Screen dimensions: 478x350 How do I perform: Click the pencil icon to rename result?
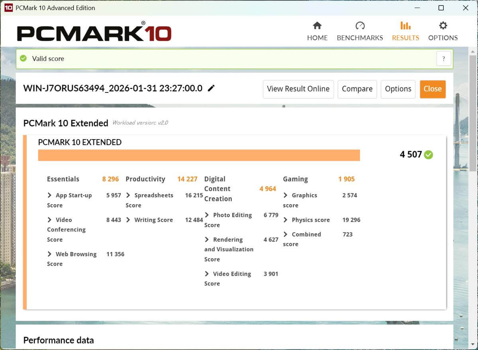point(211,88)
